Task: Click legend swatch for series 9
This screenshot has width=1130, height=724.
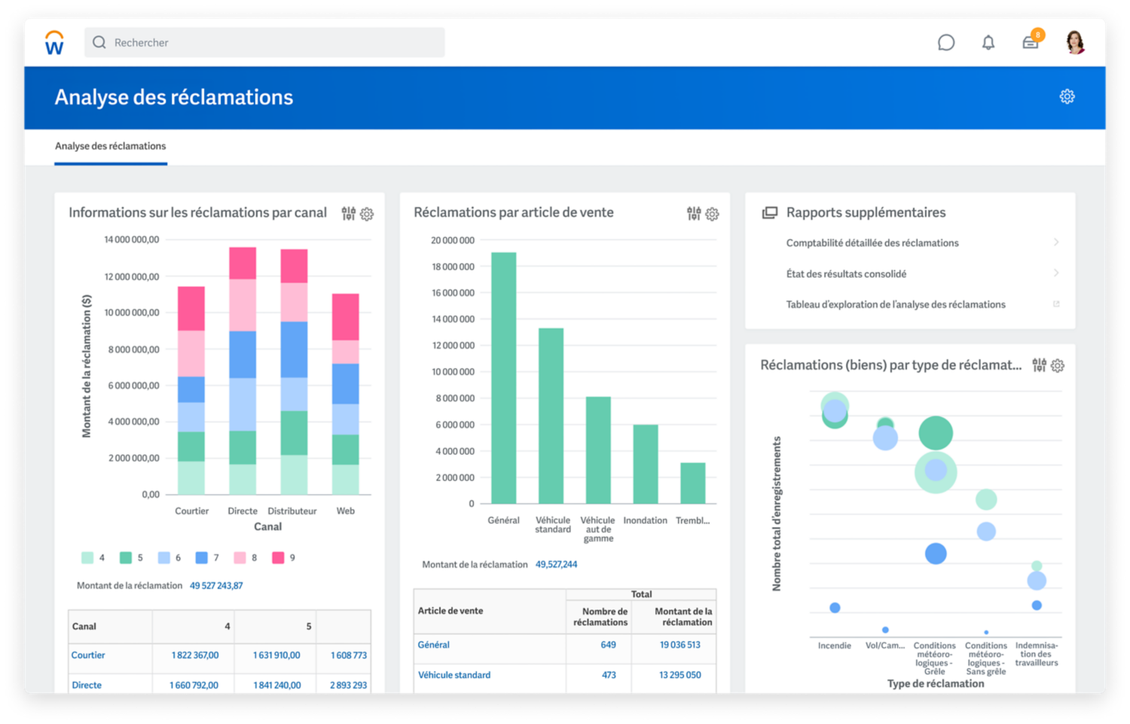Action: (278, 558)
